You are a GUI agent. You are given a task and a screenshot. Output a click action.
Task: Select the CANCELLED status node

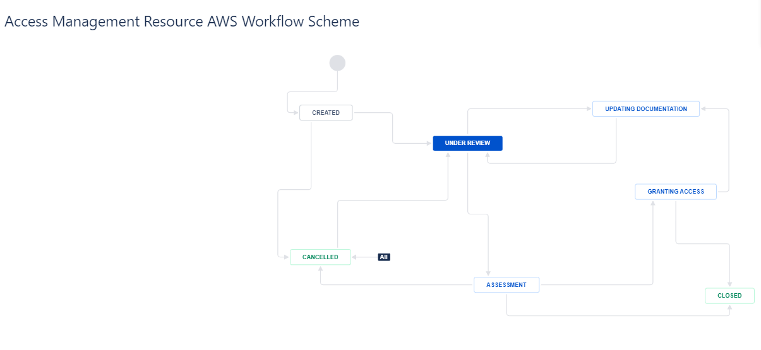(320, 257)
